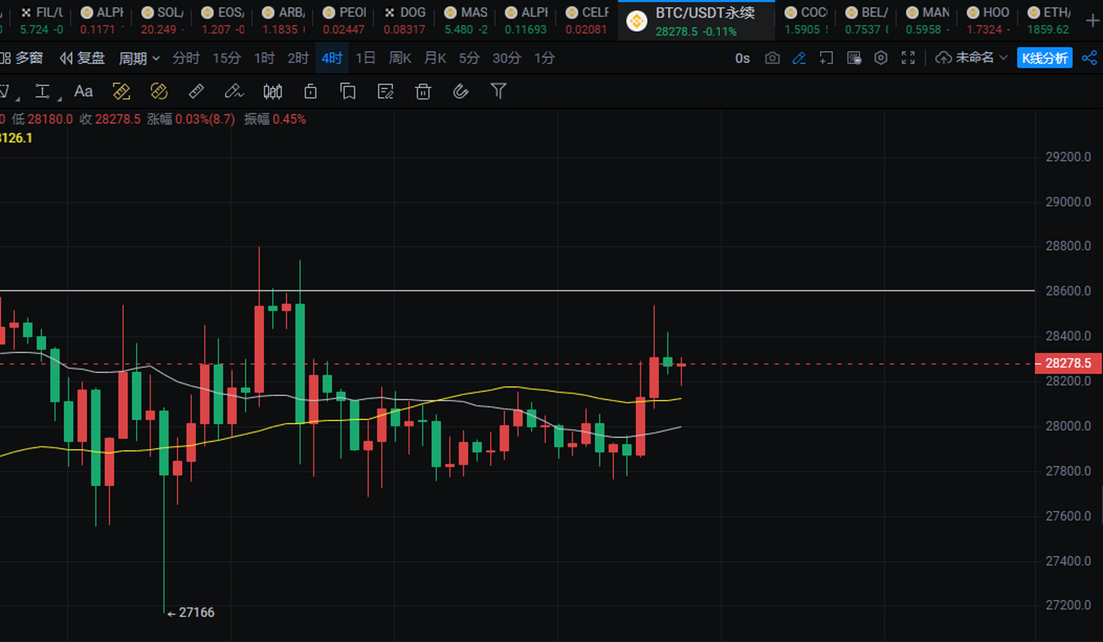Open the BTC/USDT永续 tab
This screenshot has height=642, width=1103.
pyautogui.click(x=696, y=21)
